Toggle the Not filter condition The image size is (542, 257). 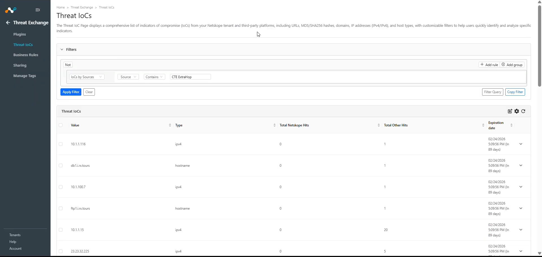68,65
